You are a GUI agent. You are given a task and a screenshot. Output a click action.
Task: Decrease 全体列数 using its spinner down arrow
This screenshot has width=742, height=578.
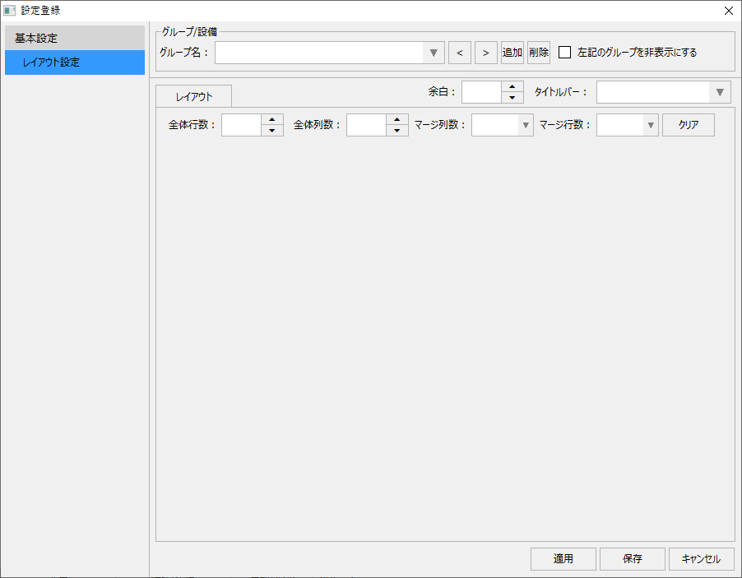pyautogui.click(x=398, y=129)
